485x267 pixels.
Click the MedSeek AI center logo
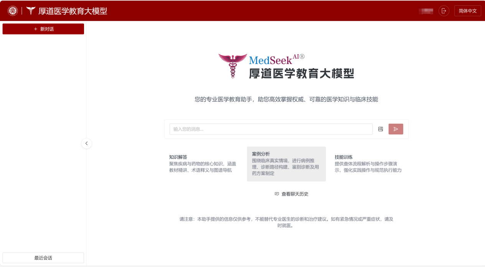tap(286, 66)
